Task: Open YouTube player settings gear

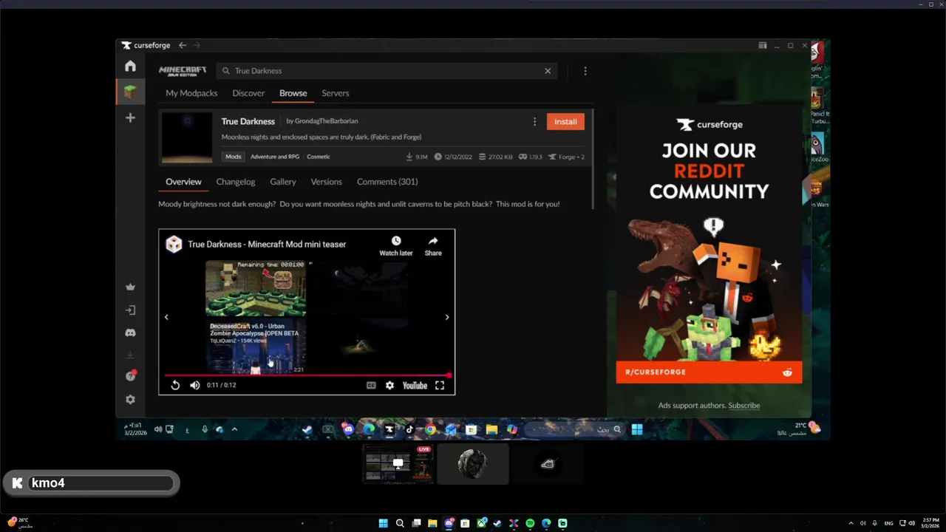Action: click(389, 385)
